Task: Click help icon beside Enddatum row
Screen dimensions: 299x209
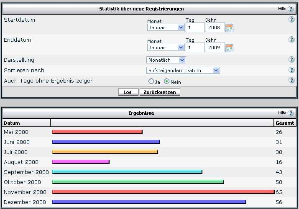Action: coord(291,40)
